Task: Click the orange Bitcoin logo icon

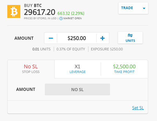Action: coord(14,11)
